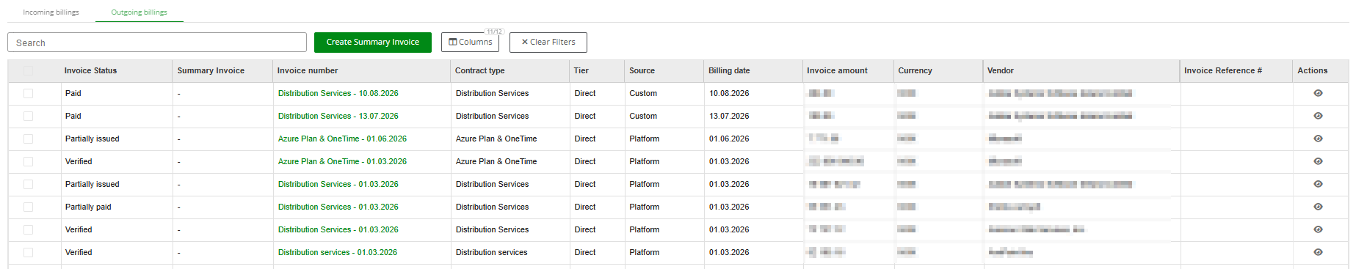Click the Contract type column header

479,70
